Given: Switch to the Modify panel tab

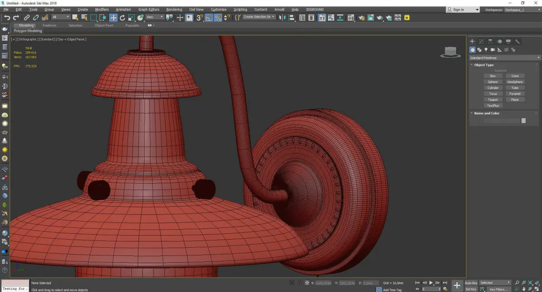Looking at the screenshot, I should [481, 42].
